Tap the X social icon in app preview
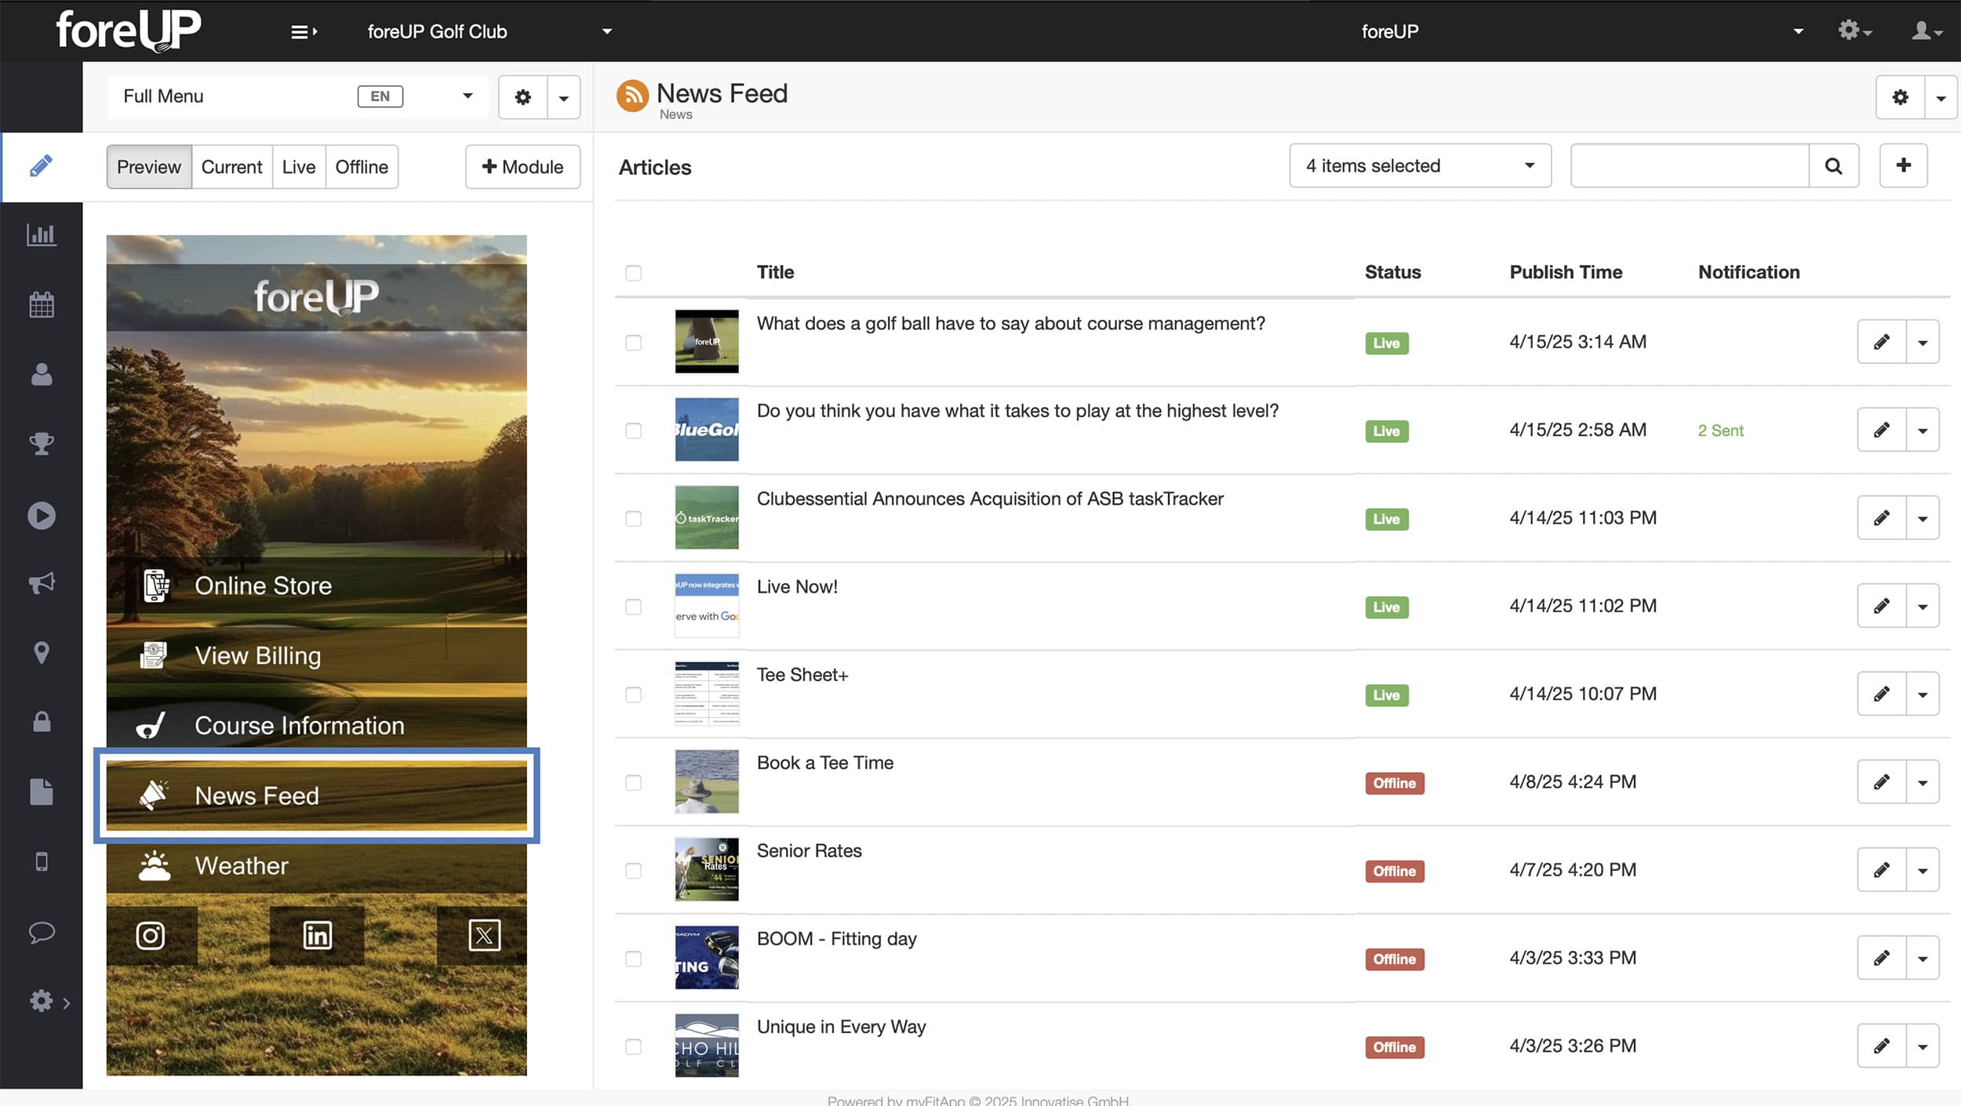1961x1106 pixels. (484, 935)
